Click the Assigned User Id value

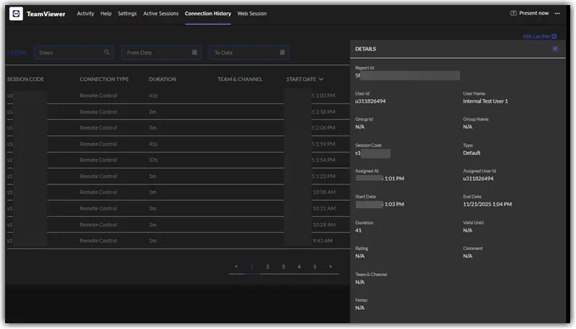[478, 179]
